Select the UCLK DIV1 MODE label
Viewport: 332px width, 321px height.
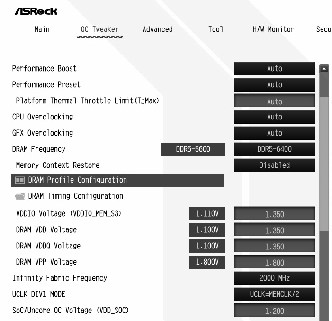(x=39, y=294)
